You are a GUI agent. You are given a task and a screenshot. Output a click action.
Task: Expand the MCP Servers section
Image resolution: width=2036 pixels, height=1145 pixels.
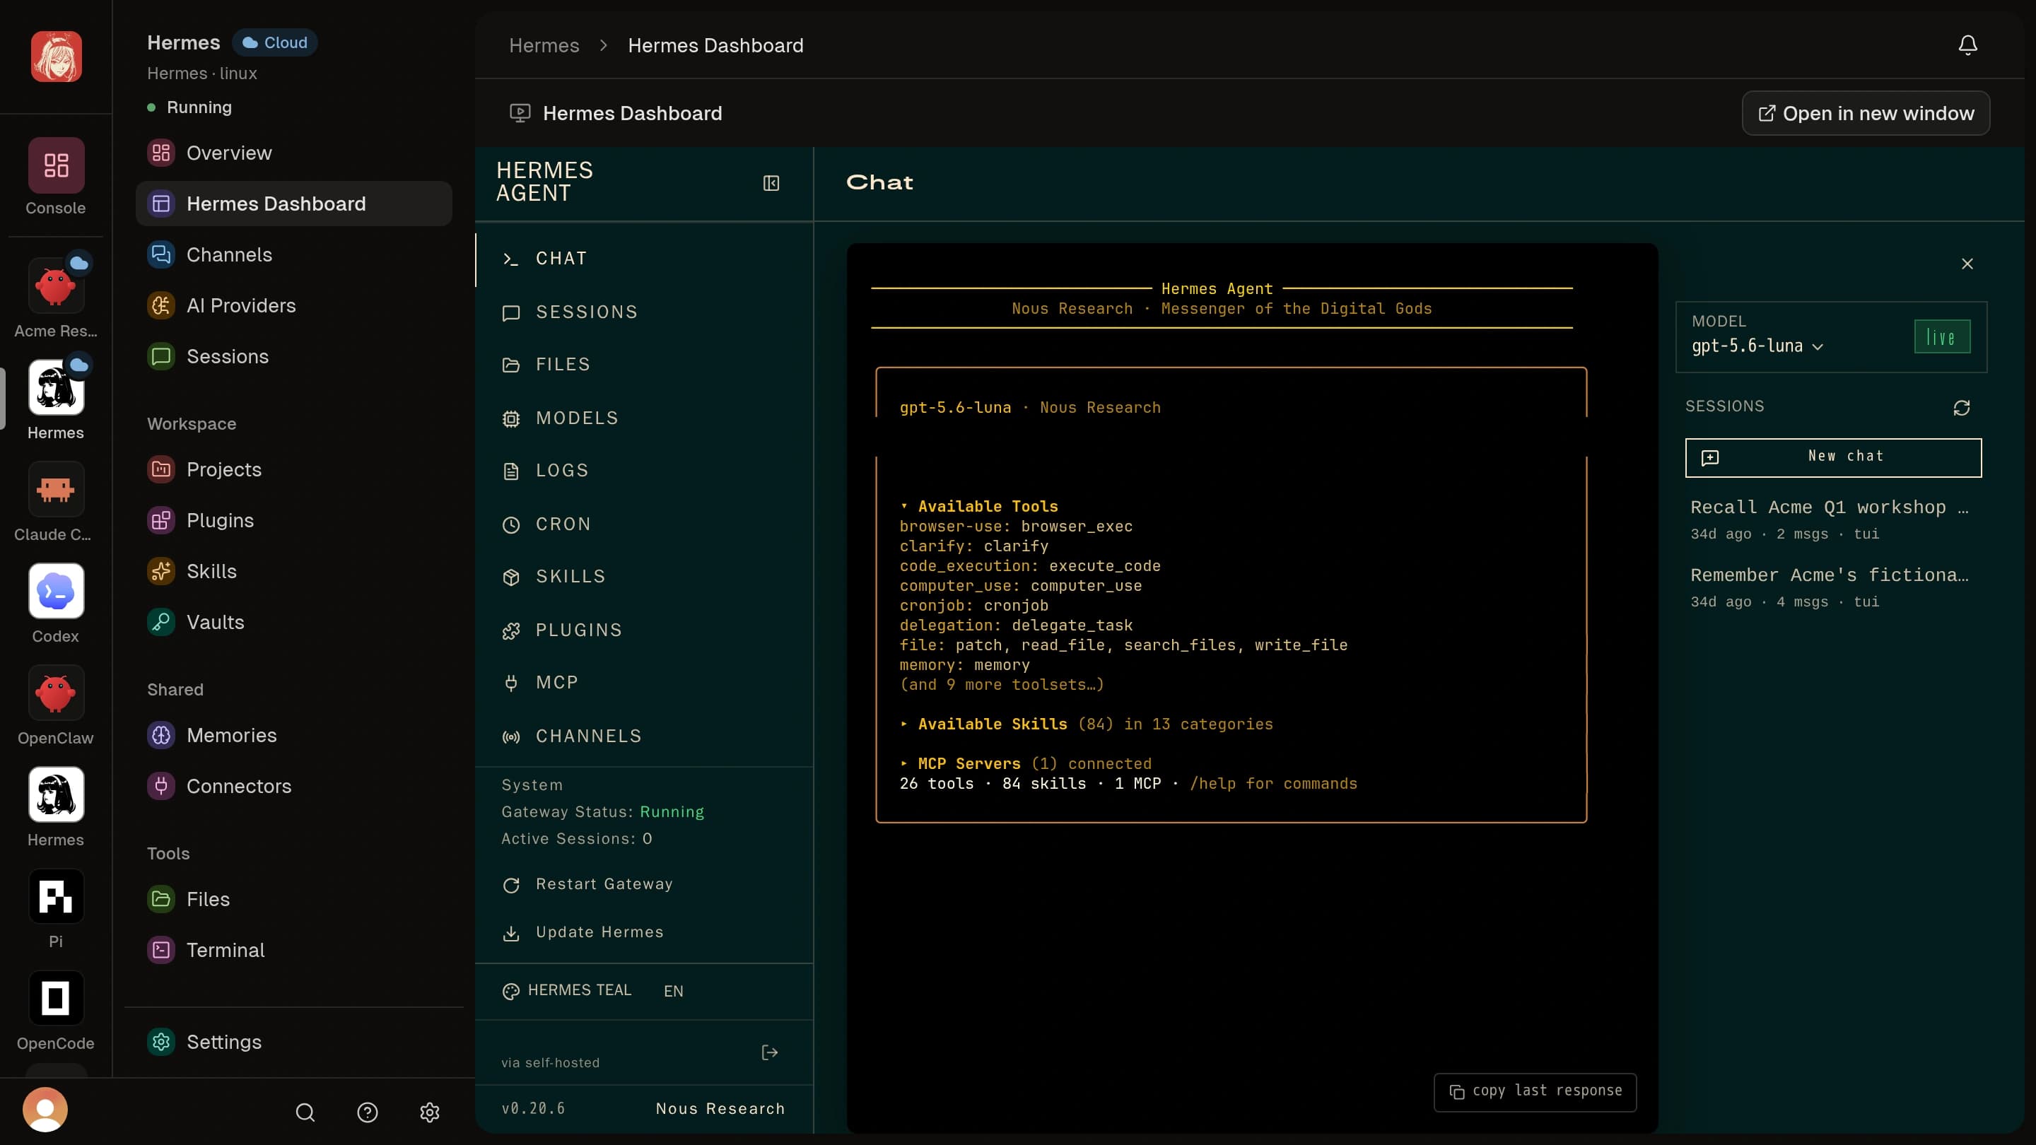coord(1025,764)
